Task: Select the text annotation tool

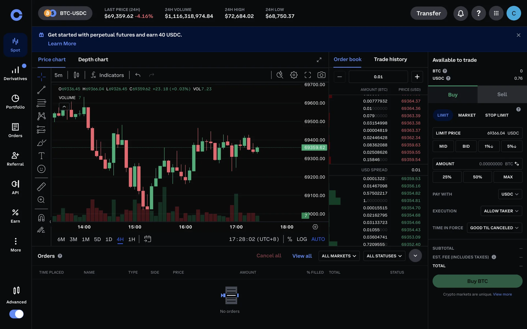Action: coord(41,156)
